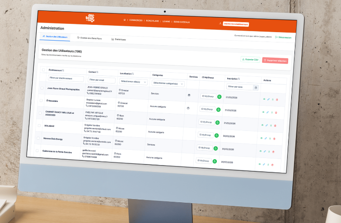The width and height of the screenshot is (341, 223).
Task: Open the calendar icon next to the date filter
Action: pyautogui.click(x=256, y=88)
